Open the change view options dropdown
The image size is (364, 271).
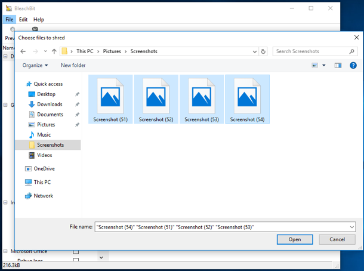pos(324,65)
